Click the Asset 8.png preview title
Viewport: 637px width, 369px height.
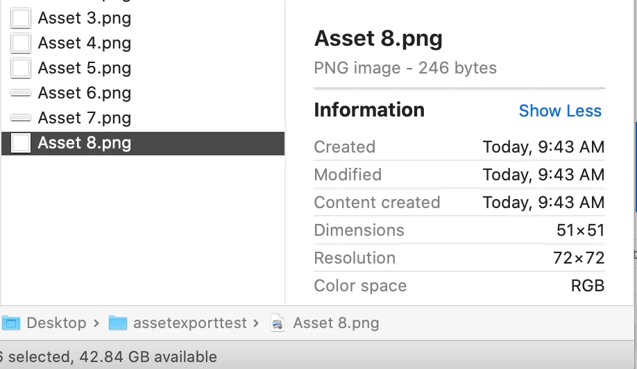click(x=378, y=39)
